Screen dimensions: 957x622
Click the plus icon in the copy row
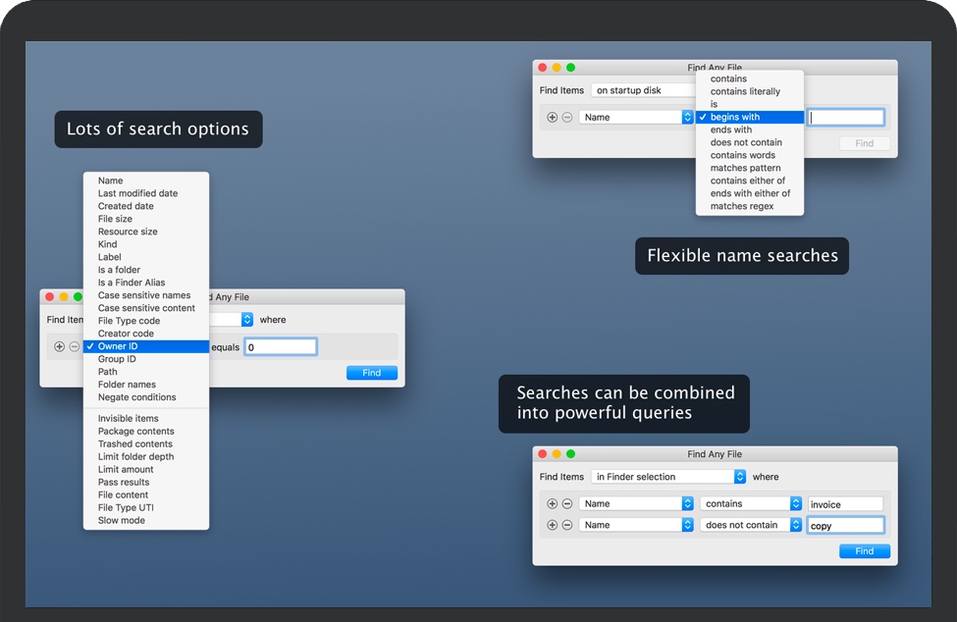pyautogui.click(x=552, y=525)
